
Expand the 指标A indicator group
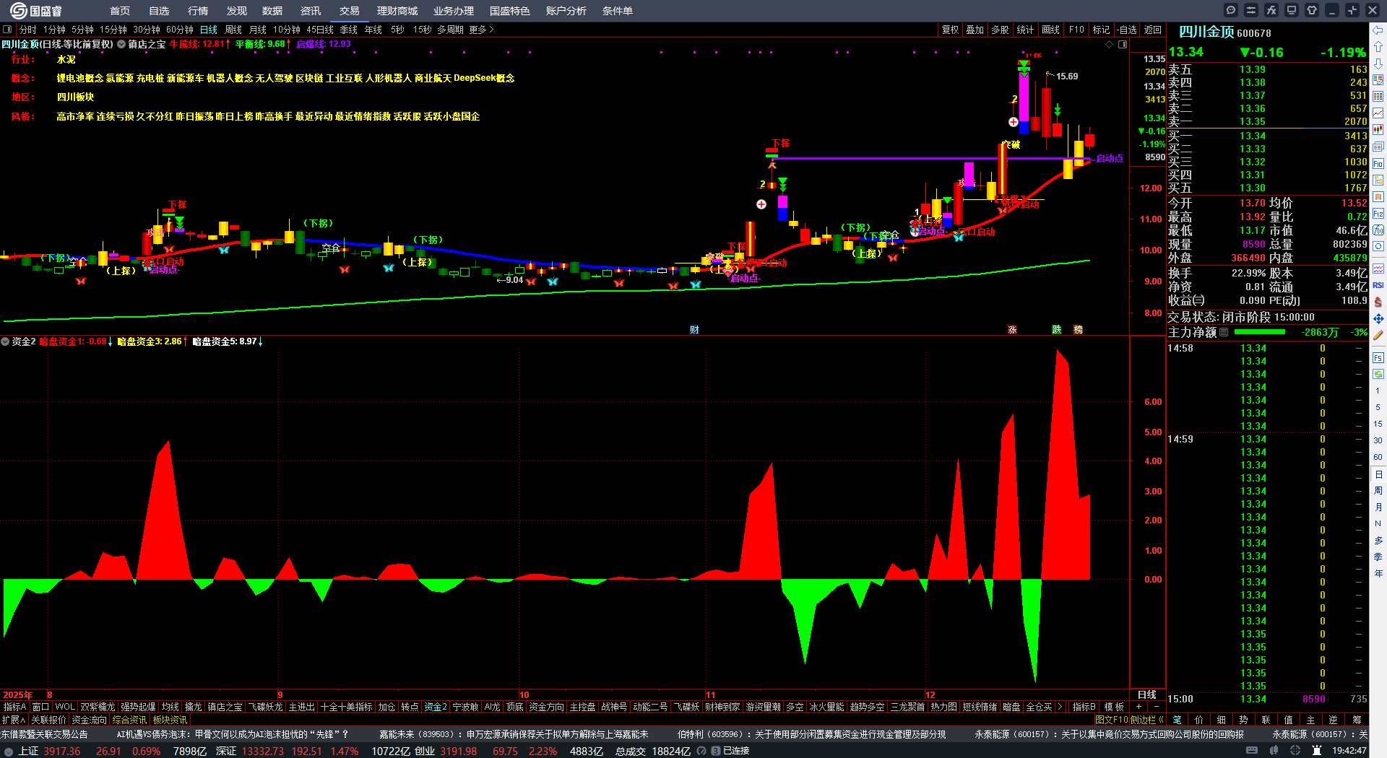point(15,707)
